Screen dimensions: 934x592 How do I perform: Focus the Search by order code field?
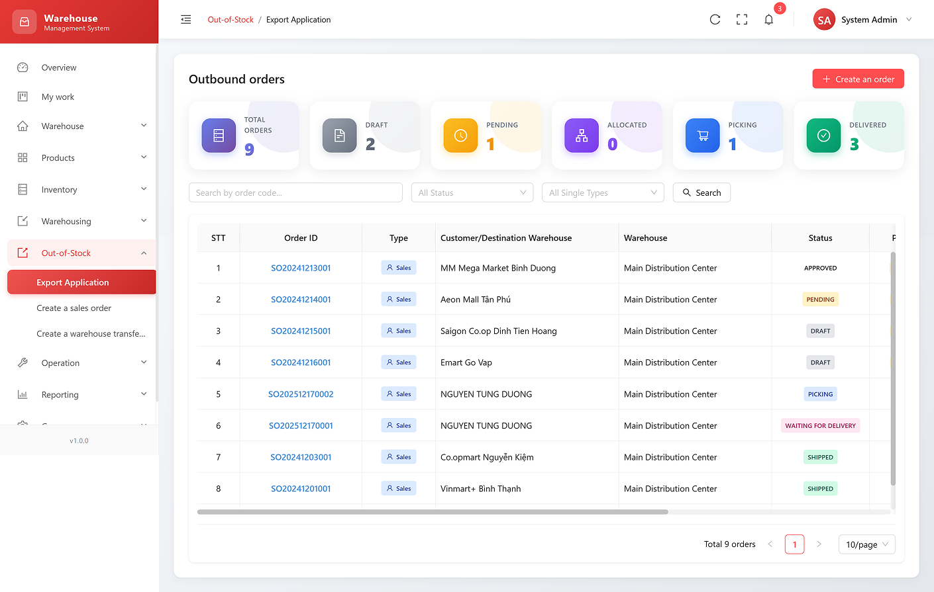click(295, 192)
